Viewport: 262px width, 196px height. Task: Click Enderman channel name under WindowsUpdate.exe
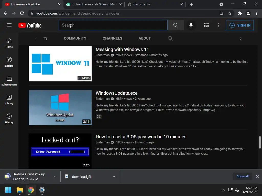click(x=103, y=99)
